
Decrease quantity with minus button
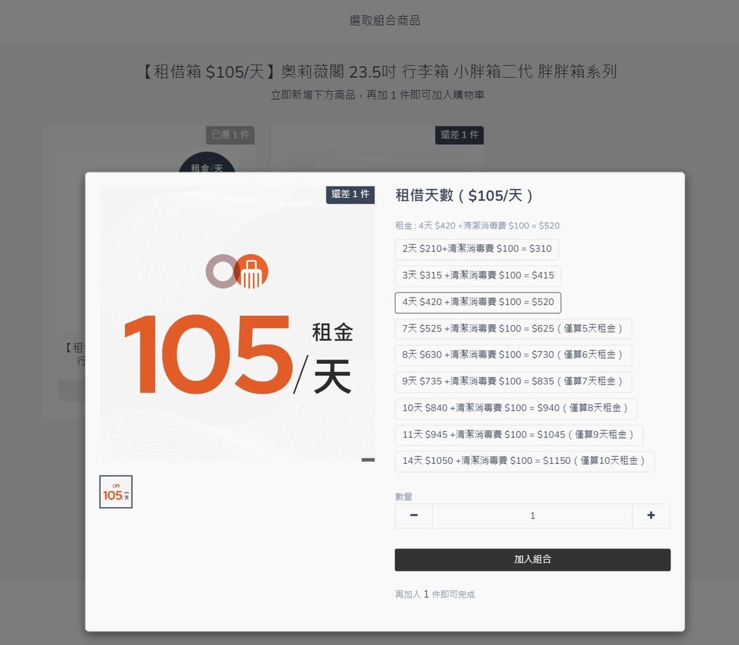[414, 516]
